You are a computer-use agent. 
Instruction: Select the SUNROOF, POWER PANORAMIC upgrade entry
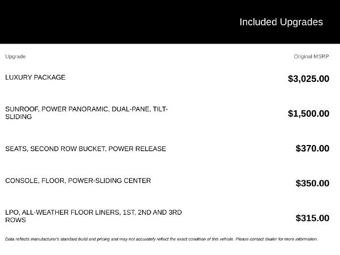tap(87, 113)
